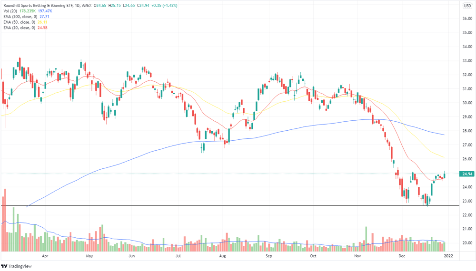Image resolution: width=476 pixels, height=271 pixels.
Task: Click the Dec label on time axis
Action: 402,256
